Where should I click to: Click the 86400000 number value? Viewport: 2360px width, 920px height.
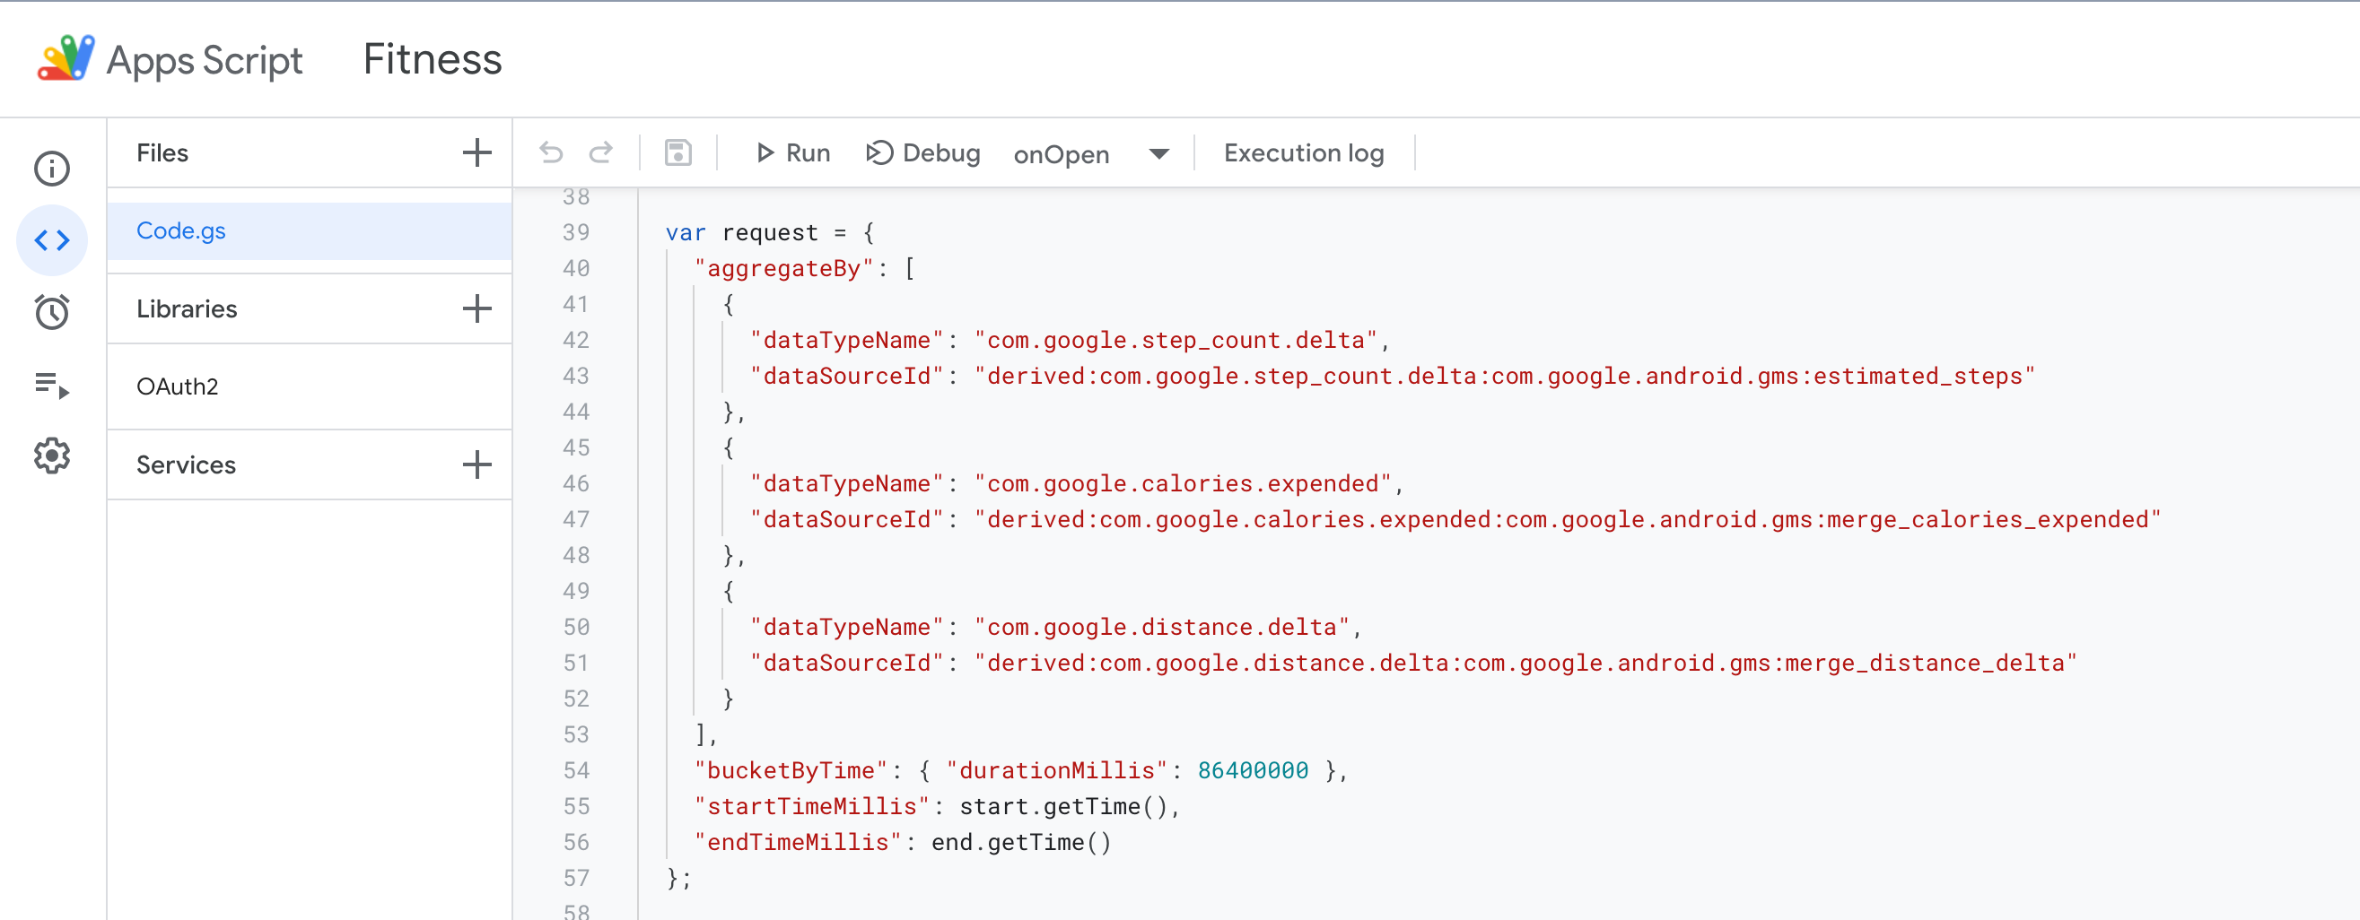pos(1253,771)
